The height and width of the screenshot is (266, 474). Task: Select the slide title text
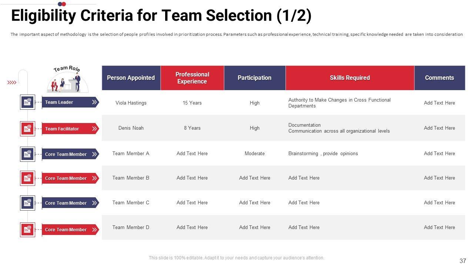[161, 16]
